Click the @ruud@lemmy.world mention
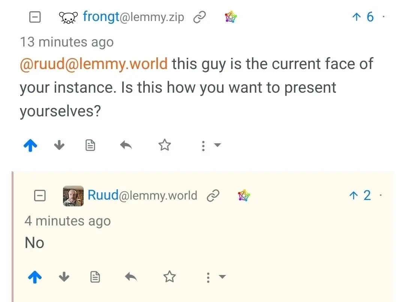This screenshot has width=405, height=302. point(93,64)
